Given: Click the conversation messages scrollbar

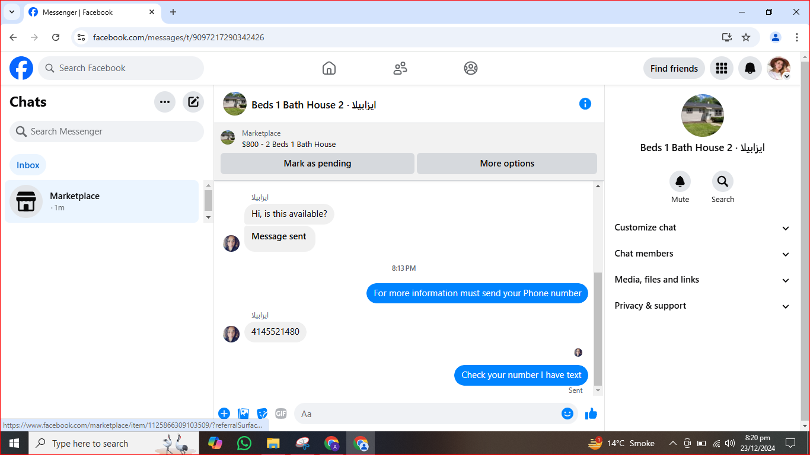Looking at the screenshot, I should tap(598, 329).
